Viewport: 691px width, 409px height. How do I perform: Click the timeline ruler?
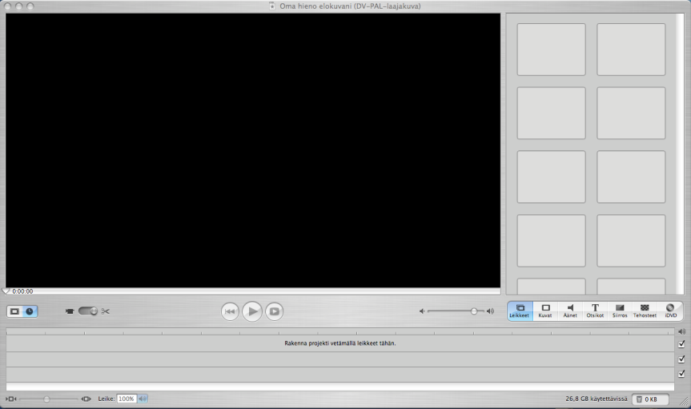[339, 331]
